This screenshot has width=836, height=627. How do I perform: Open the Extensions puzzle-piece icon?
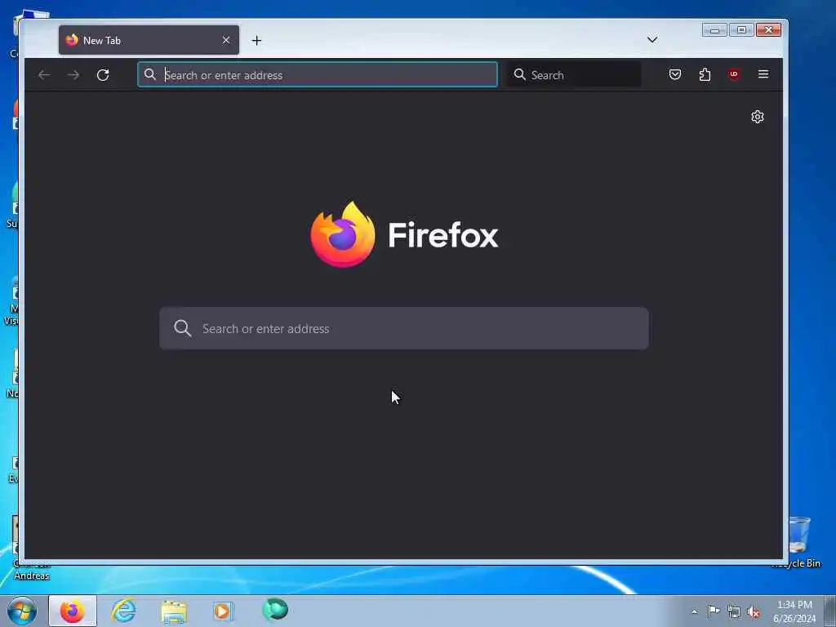click(705, 74)
